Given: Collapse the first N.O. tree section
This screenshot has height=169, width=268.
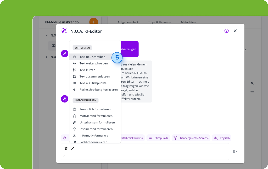Looking at the screenshot, I should [47, 35].
